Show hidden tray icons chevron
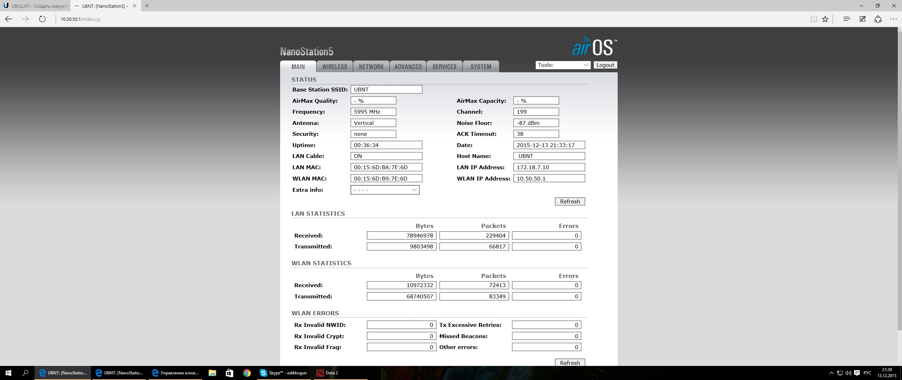Screen dimensions: 902x380 [x=832, y=373]
